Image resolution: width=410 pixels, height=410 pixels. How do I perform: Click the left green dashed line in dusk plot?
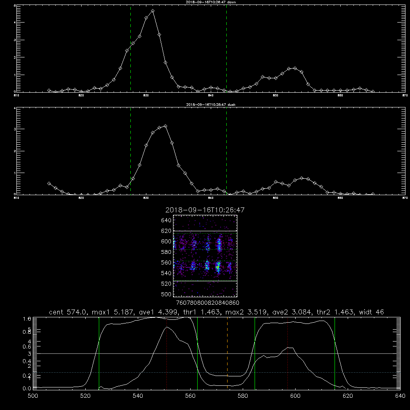point(130,151)
